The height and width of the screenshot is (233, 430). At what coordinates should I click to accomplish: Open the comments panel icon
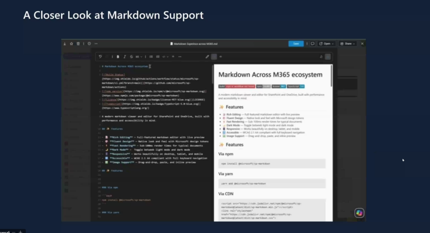tap(312, 44)
